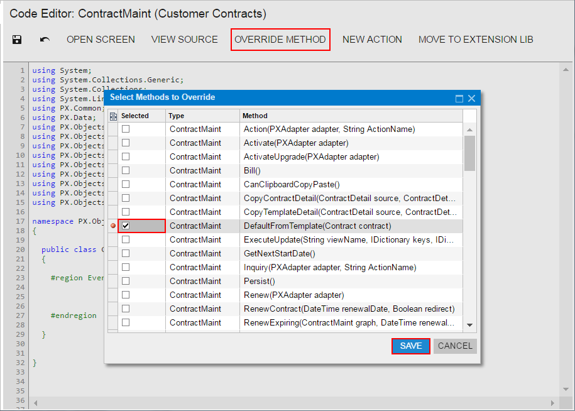Click MOVE TO EXTENSION LIB

click(x=476, y=40)
